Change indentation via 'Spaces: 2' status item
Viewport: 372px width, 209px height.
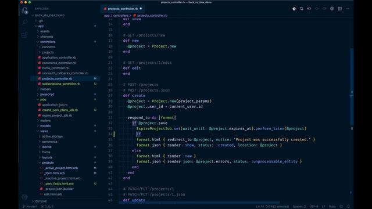pos(299,207)
